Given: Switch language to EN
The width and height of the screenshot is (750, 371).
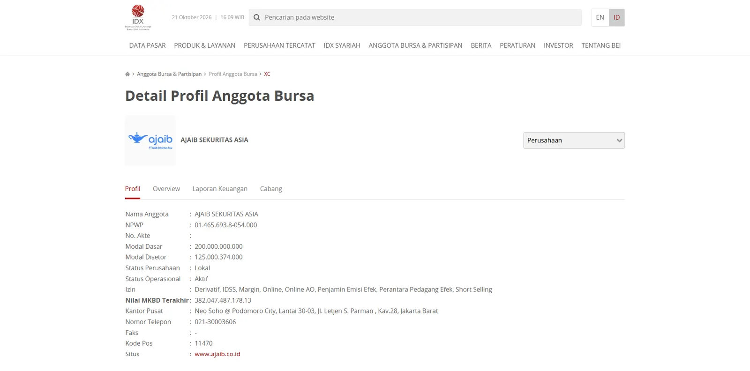Looking at the screenshot, I should [x=600, y=17].
